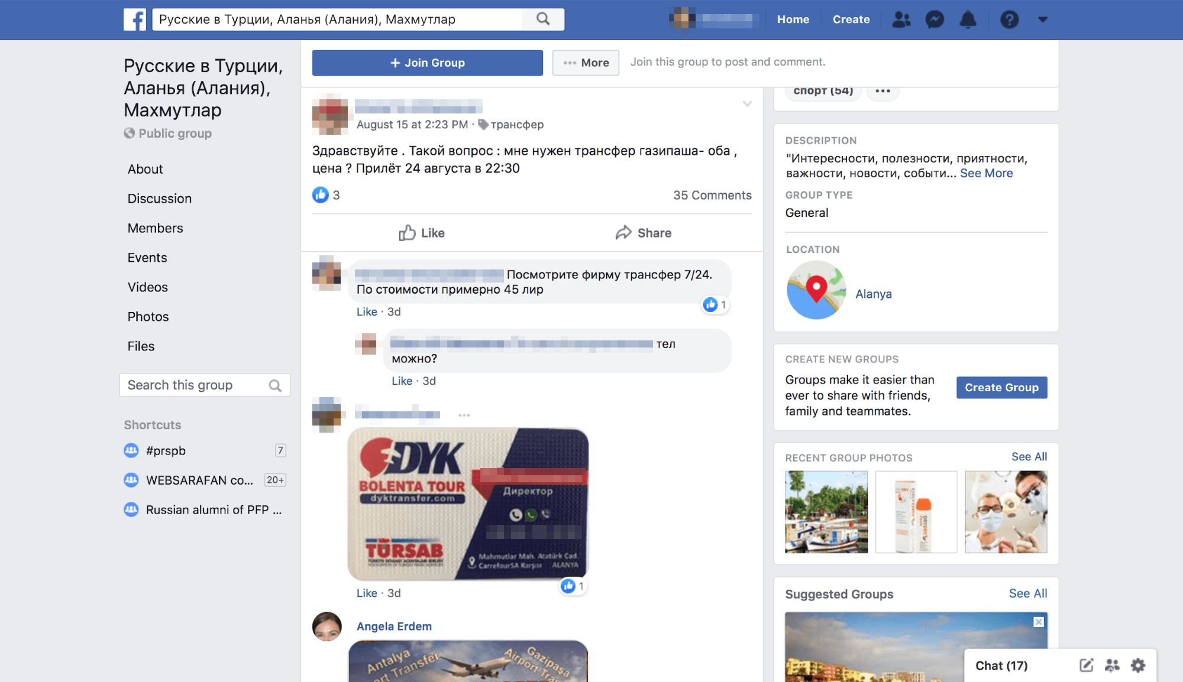Open the About section
Image resolution: width=1183 pixels, height=682 pixels.
[145, 169]
